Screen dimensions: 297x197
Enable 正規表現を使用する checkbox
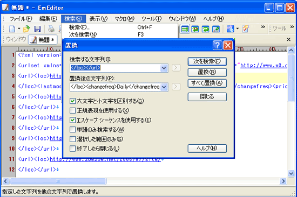click(x=72, y=110)
